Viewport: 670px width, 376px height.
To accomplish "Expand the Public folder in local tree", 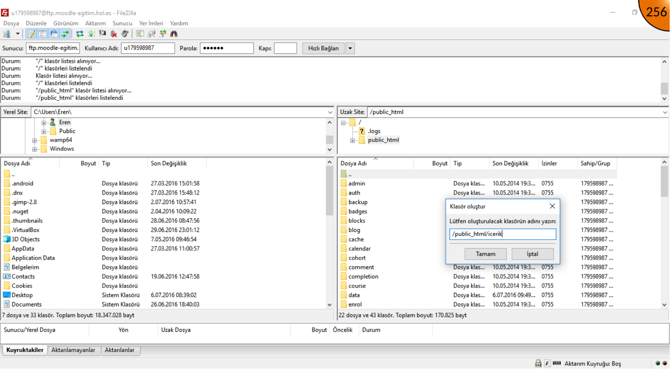I will 44,132.
